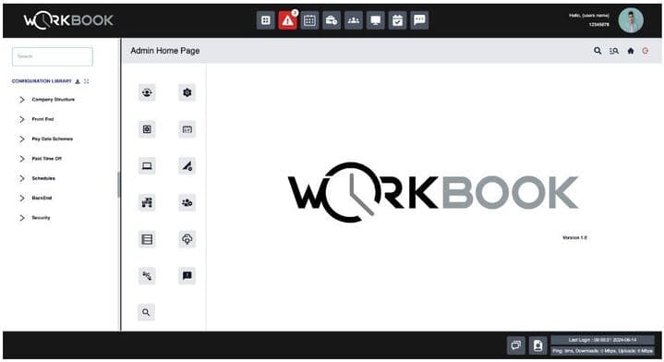Select the Front End label
664x362 pixels.
coord(42,119)
